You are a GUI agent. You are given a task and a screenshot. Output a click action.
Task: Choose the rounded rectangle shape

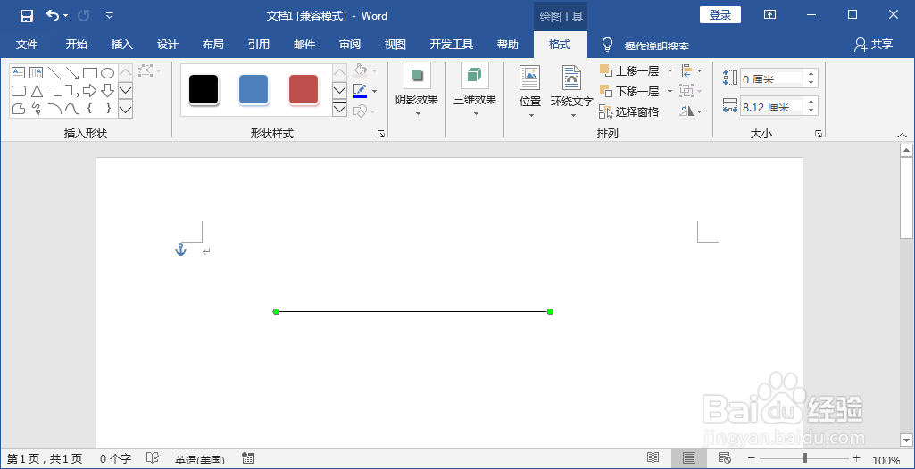click(x=19, y=91)
